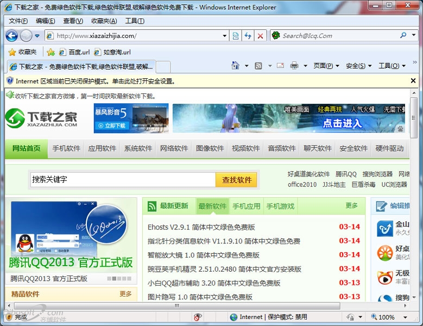Click the status bar privacy eye icon
The image size is (423, 326).
point(198,317)
